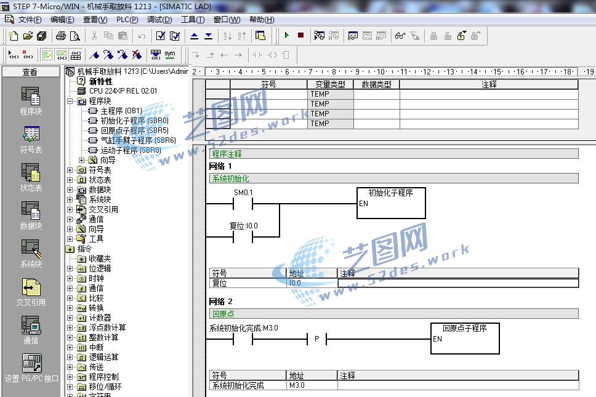Select 回原点子程序 (SBR5) in the project tree
Screen dimensions: 596x397
[x=135, y=130]
